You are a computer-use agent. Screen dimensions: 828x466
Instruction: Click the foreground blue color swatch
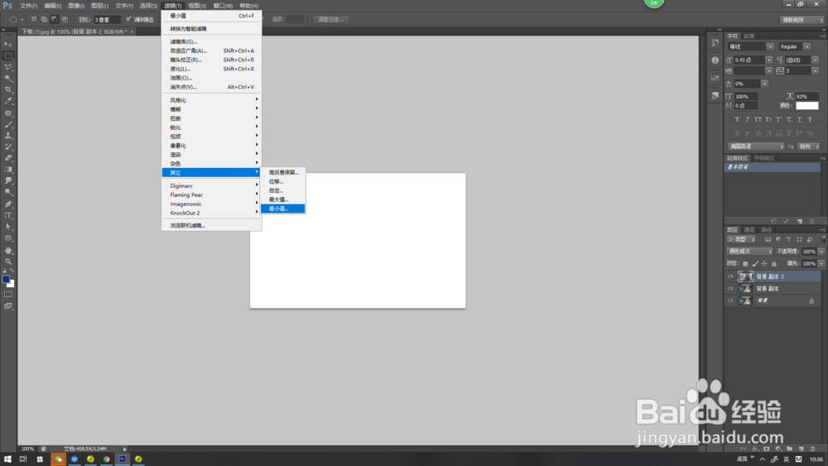pyautogui.click(x=6, y=279)
